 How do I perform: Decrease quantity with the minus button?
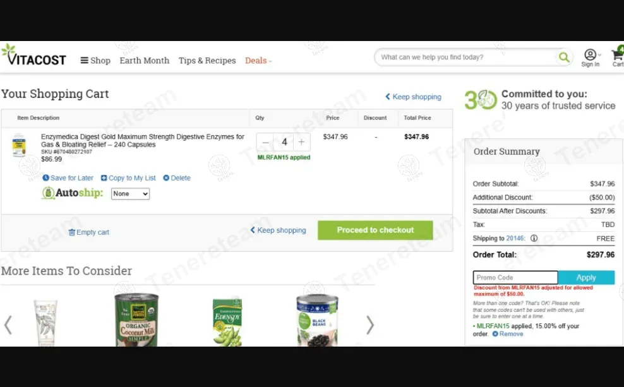click(x=265, y=142)
